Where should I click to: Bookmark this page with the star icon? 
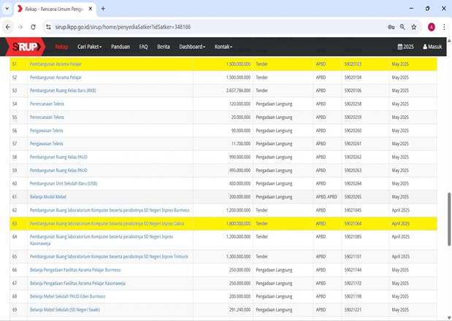point(414,27)
